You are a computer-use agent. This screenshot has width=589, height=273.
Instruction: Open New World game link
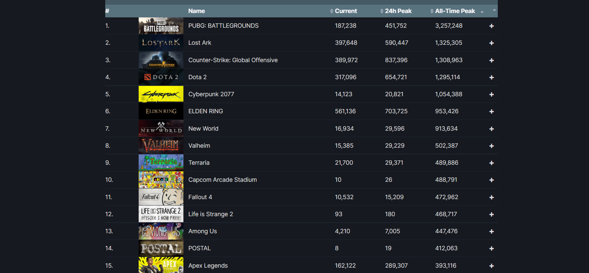pyautogui.click(x=203, y=129)
